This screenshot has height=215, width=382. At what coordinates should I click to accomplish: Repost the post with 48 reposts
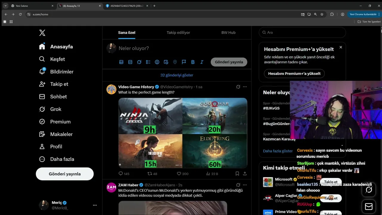tap(152, 173)
